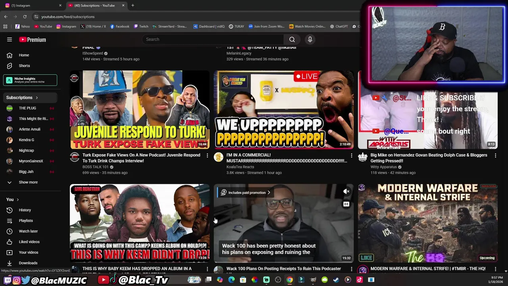Open Chrome from the taskbar

[x=290, y=280]
